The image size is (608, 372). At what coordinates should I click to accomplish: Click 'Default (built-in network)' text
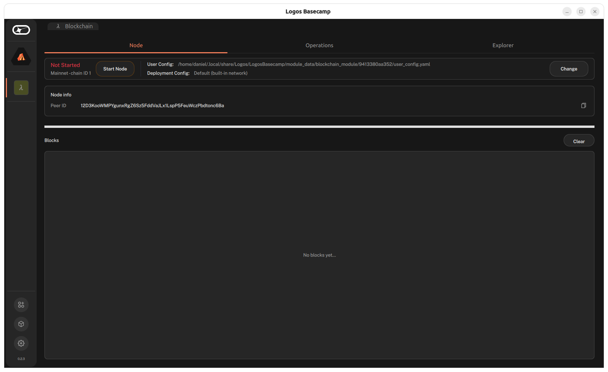[221, 73]
